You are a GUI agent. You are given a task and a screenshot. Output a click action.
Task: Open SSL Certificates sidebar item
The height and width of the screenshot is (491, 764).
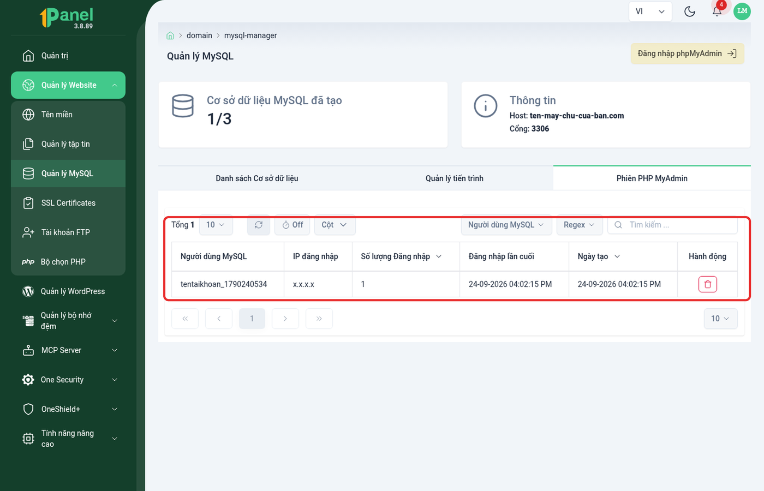68,203
